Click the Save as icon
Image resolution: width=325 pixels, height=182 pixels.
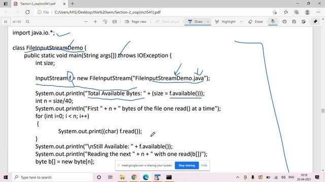[304, 21]
